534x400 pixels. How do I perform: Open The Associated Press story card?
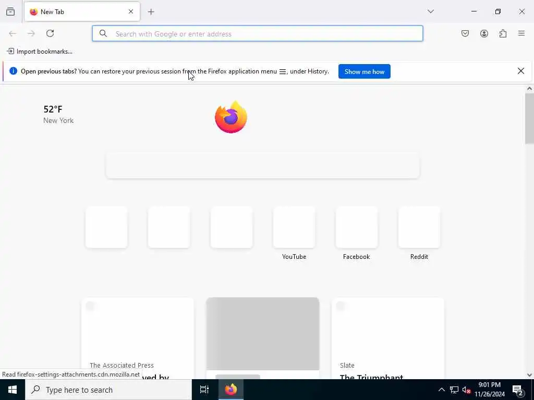[x=138, y=339]
